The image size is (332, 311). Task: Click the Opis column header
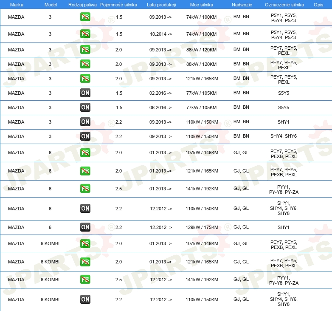[x=318, y=5]
